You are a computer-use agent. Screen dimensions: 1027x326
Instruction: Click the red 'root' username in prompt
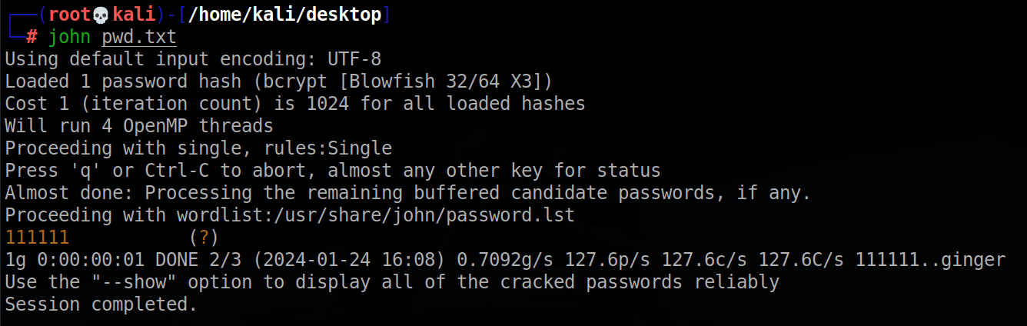coord(69,15)
